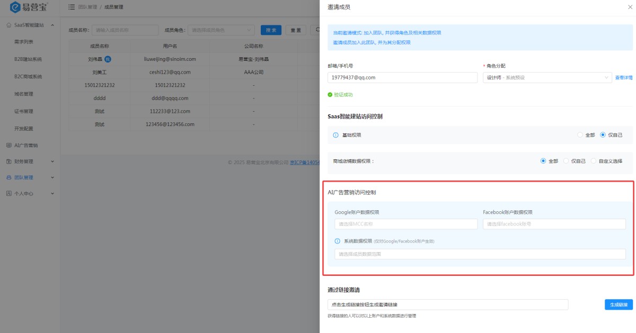The height and width of the screenshot is (333, 636).
Task: Focus the 邮箱/手机号 field with 19779437@qq.com
Action: (403, 77)
